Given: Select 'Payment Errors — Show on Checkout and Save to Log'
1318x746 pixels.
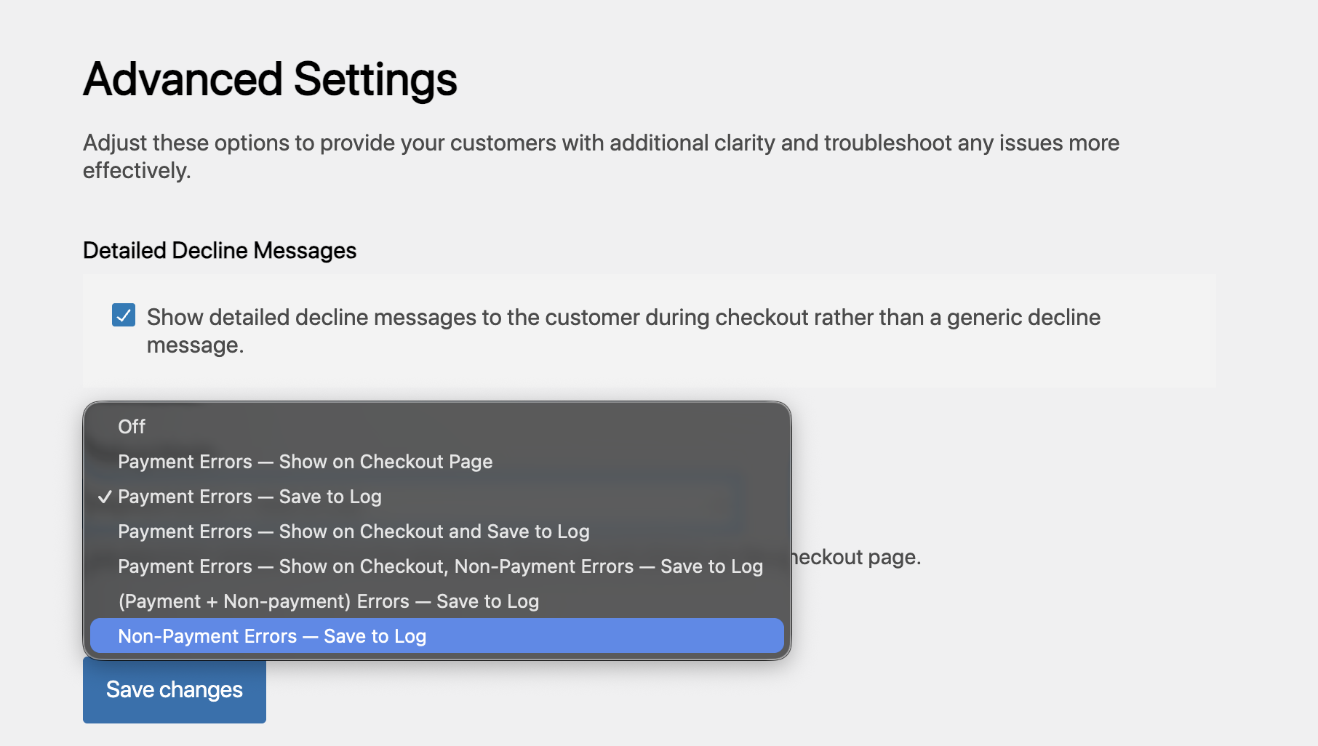Looking at the screenshot, I should click(x=354, y=532).
